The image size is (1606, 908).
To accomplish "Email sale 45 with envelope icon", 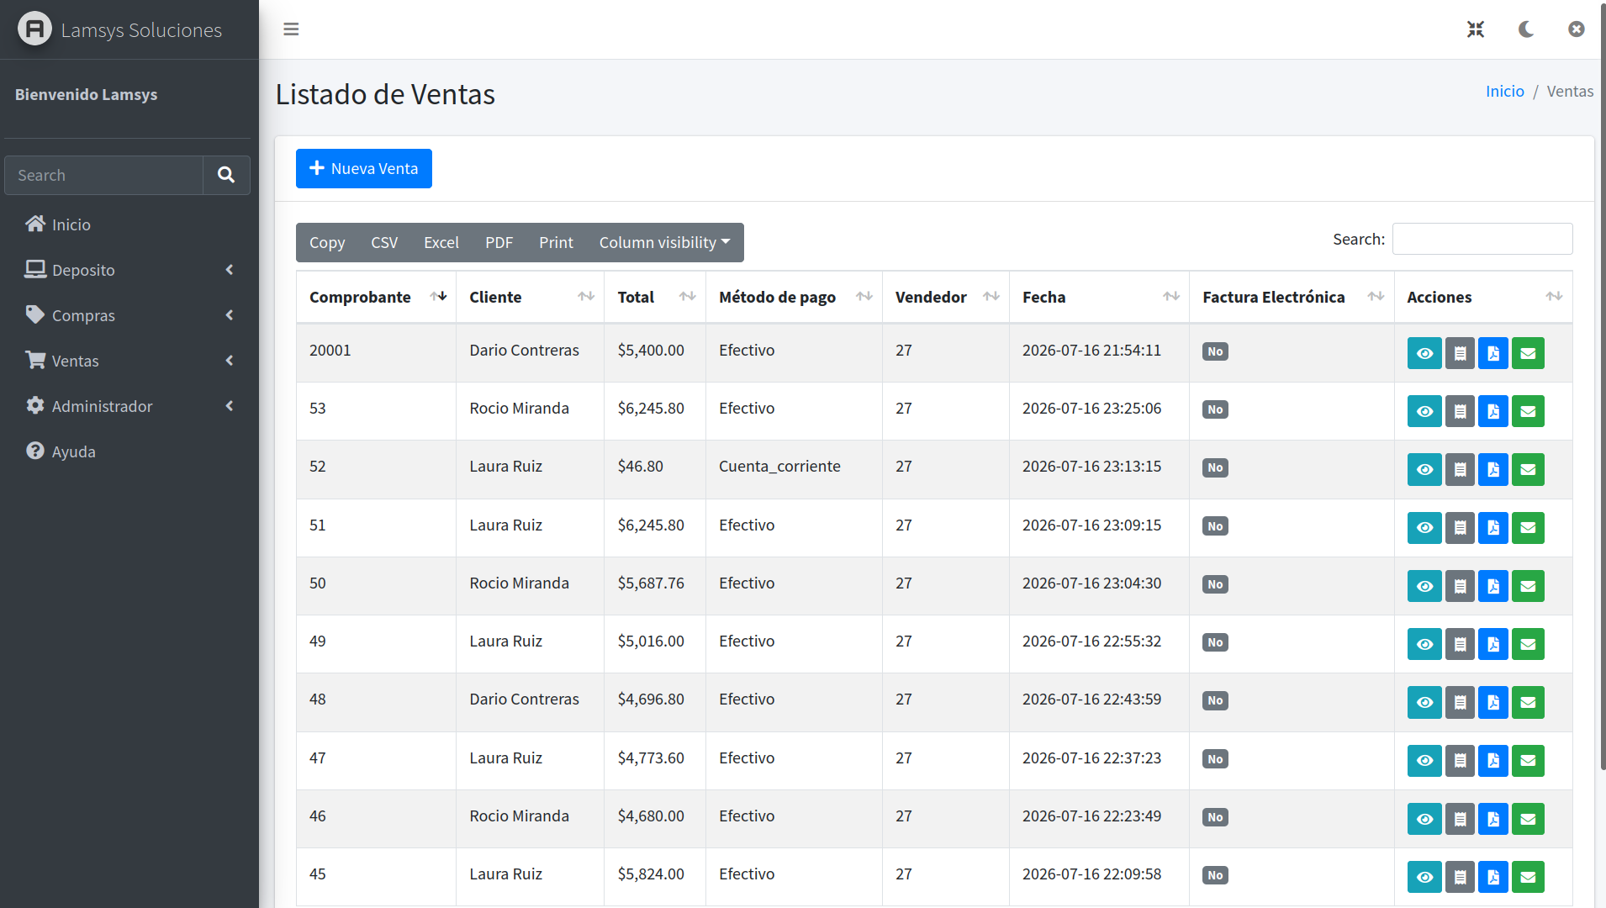I will (1528, 877).
